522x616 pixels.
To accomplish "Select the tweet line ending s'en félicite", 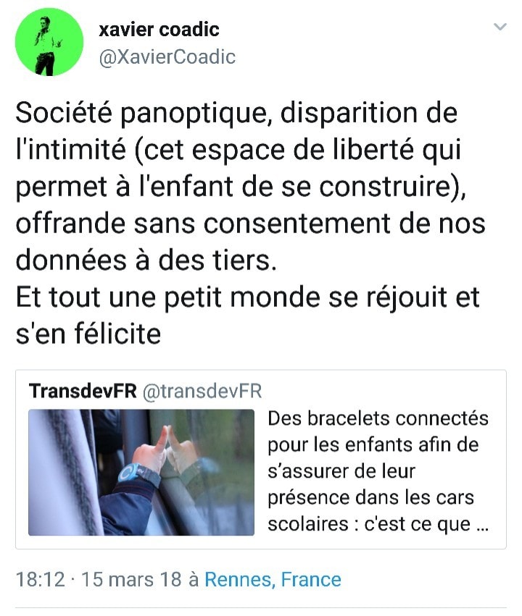I will coord(88,334).
